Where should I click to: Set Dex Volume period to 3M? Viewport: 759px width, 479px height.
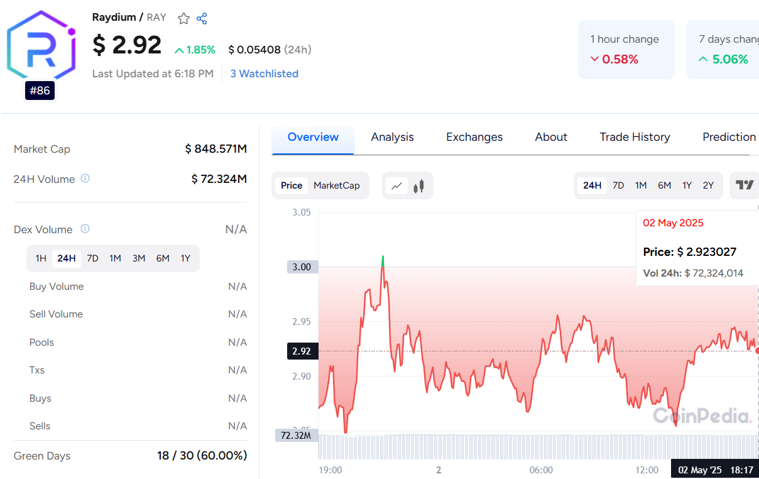[x=139, y=258]
